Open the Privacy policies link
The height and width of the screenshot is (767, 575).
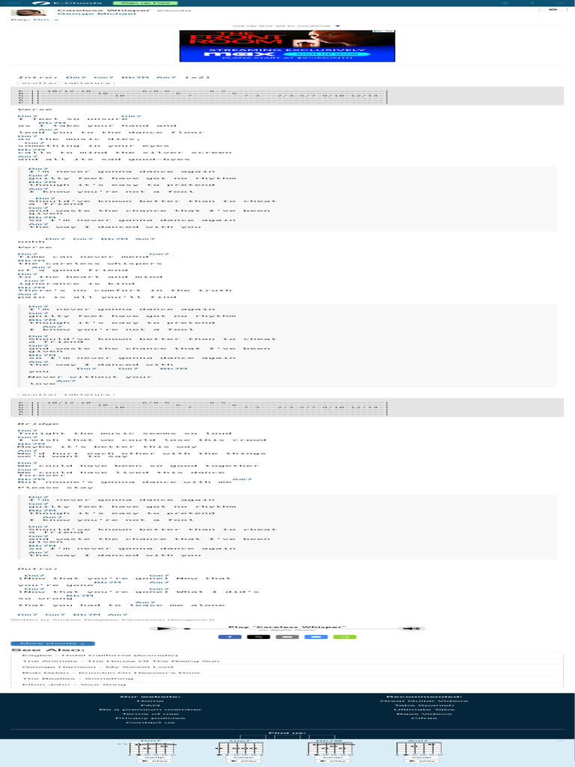(x=150, y=718)
